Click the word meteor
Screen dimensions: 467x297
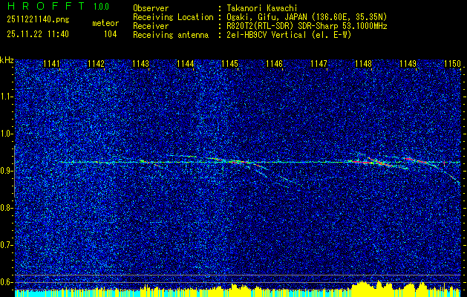point(105,23)
